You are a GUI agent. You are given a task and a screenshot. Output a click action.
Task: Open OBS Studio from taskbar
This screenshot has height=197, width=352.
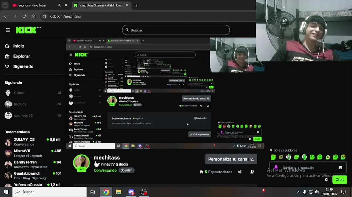144,192
